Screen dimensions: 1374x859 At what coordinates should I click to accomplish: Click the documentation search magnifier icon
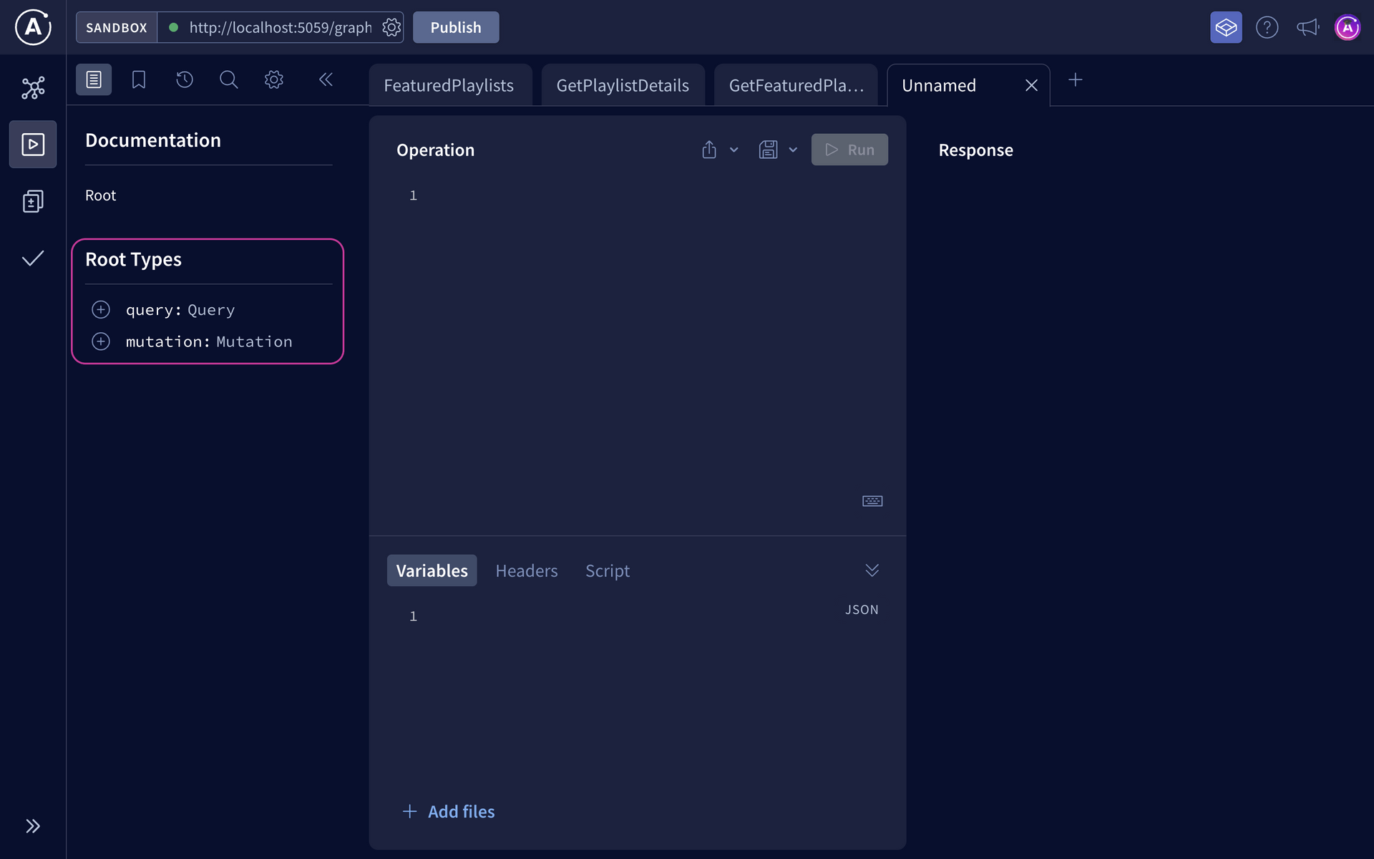pyautogui.click(x=228, y=79)
